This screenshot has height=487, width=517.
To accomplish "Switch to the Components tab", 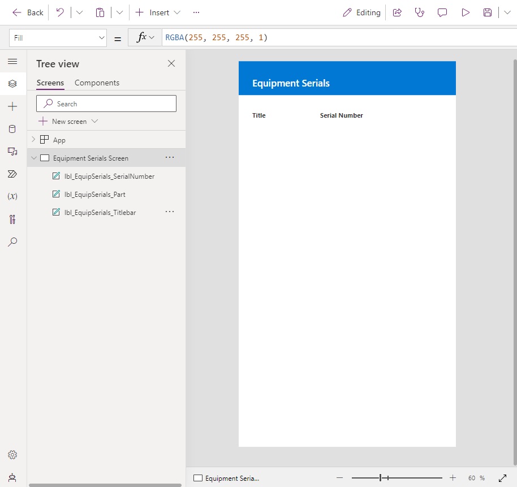I will 96,83.
